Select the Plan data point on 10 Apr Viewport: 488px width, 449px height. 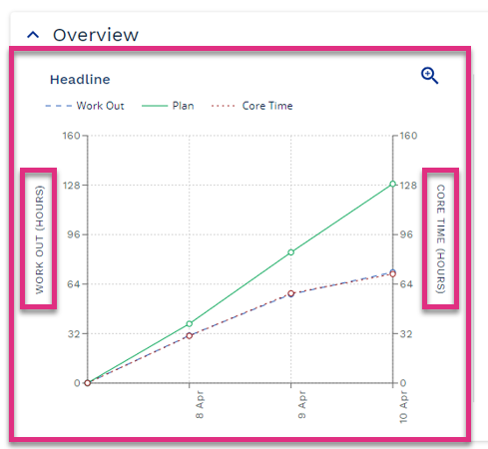(x=392, y=184)
